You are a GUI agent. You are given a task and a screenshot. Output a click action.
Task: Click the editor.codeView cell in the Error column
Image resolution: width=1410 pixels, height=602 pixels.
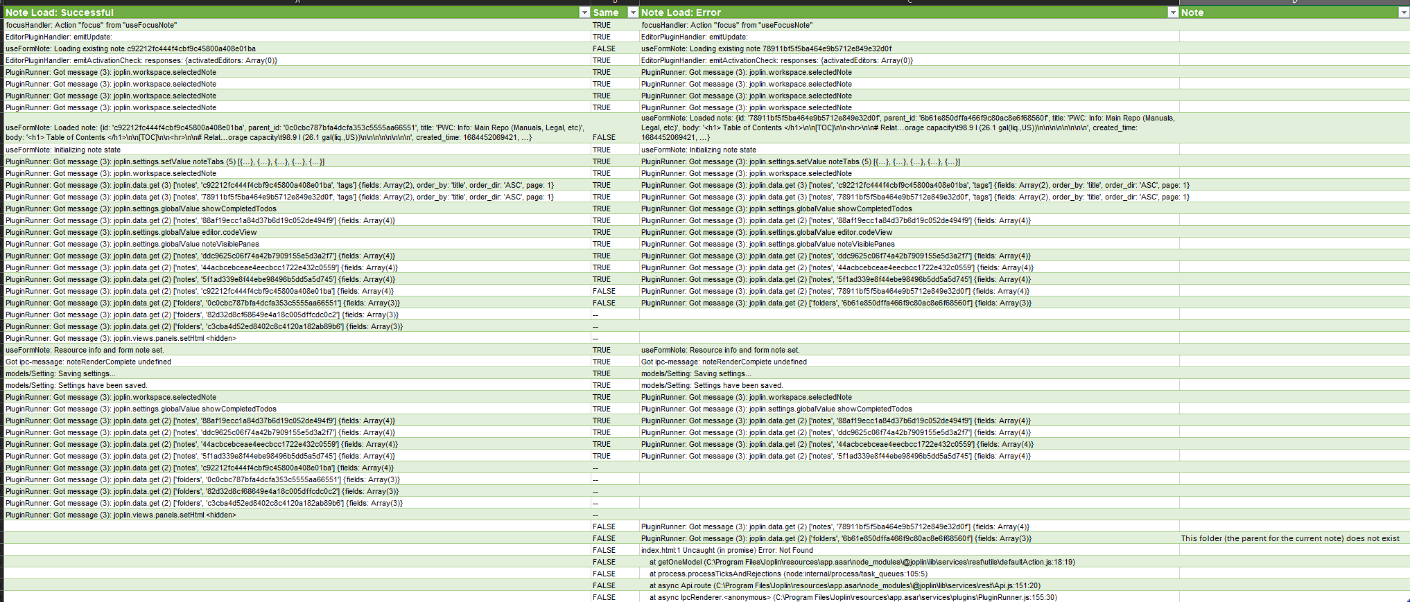coord(909,232)
